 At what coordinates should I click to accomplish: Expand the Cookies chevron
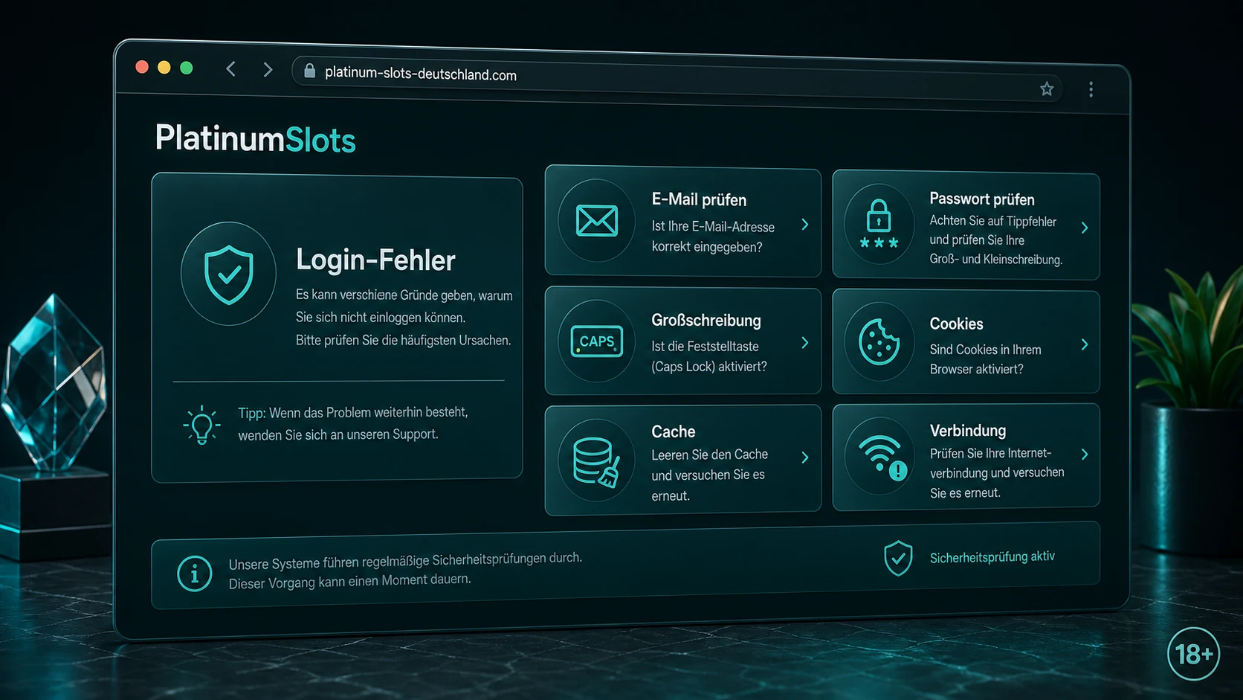point(1085,344)
